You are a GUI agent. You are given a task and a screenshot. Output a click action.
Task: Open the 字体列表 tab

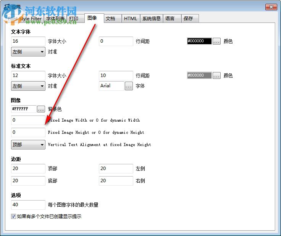(55, 19)
